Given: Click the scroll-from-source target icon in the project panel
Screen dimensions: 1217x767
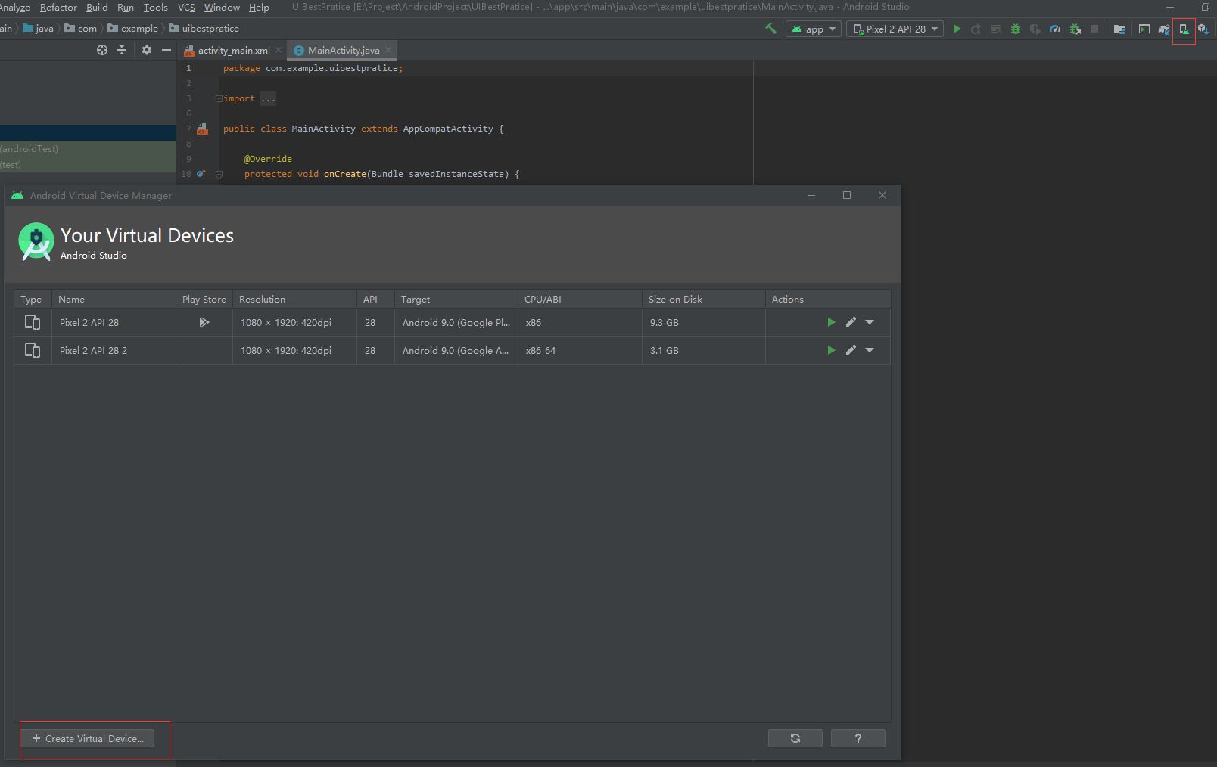Looking at the screenshot, I should click(x=102, y=50).
